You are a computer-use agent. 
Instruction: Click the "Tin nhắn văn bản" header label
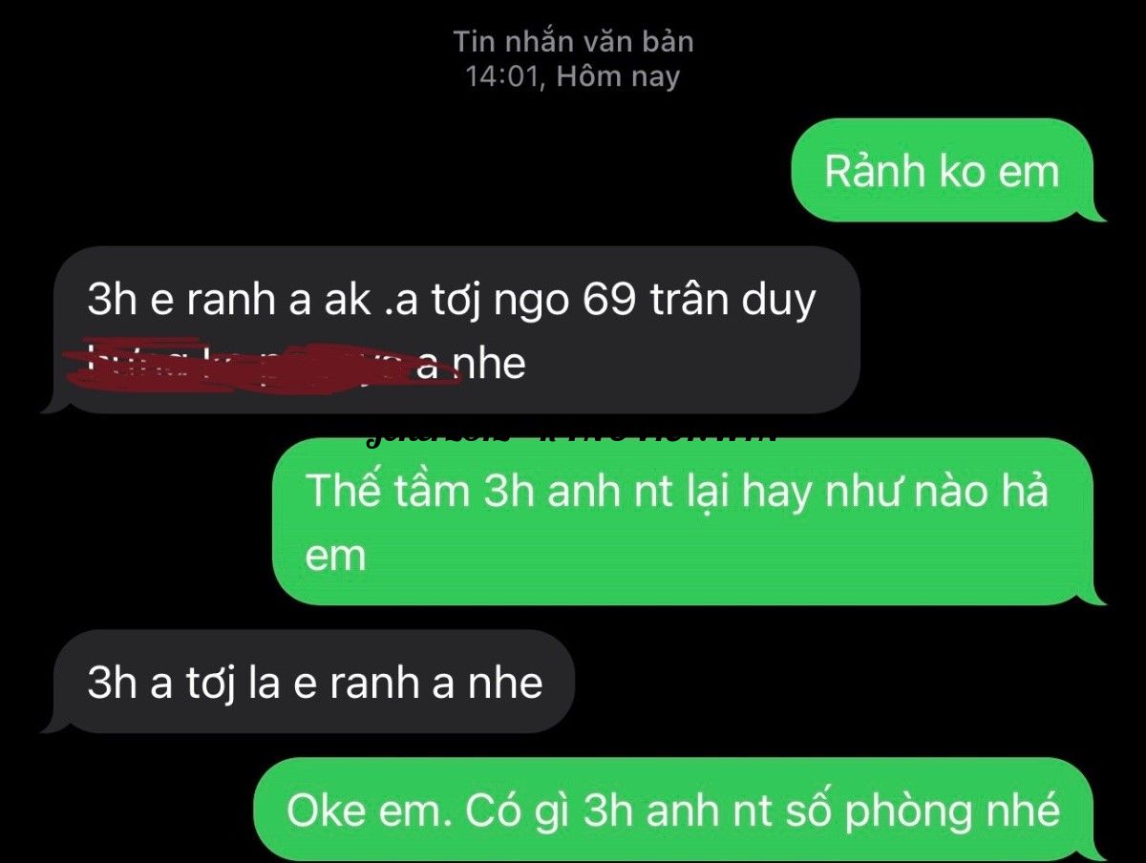pyautogui.click(x=573, y=42)
